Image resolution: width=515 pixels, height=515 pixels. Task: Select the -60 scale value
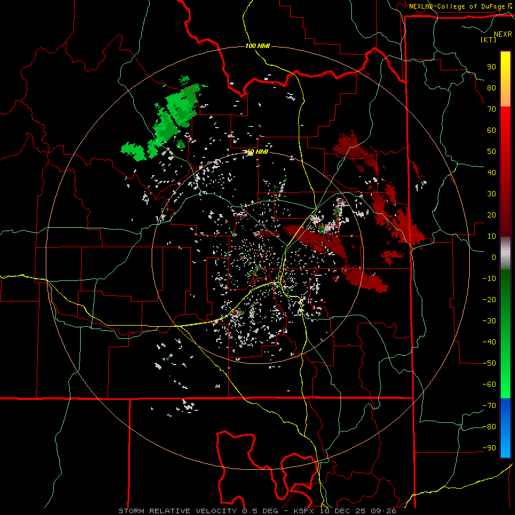coord(489,385)
